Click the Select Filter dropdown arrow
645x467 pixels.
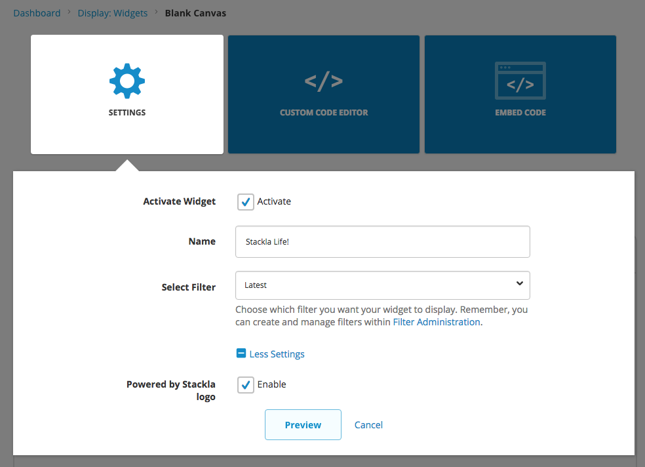pos(519,284)
